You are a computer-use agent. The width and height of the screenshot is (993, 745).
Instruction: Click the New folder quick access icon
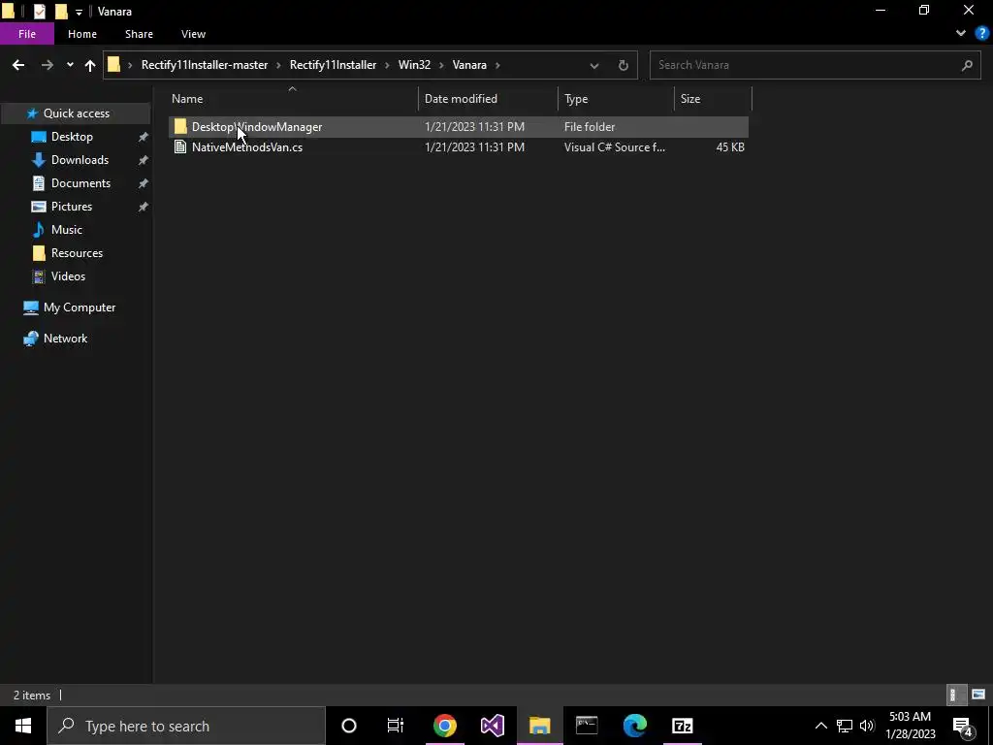[61, 12]
